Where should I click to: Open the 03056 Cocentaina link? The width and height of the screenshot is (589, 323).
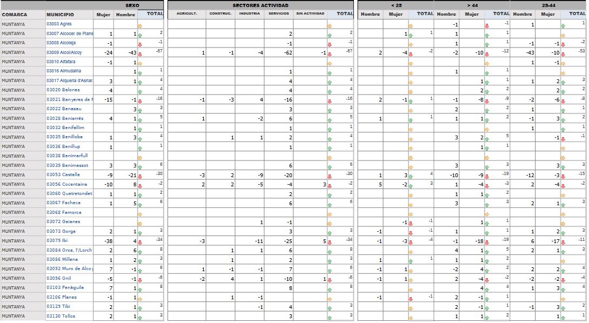click(63, 184)
